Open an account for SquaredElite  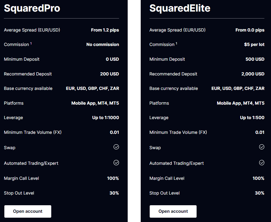173,211
